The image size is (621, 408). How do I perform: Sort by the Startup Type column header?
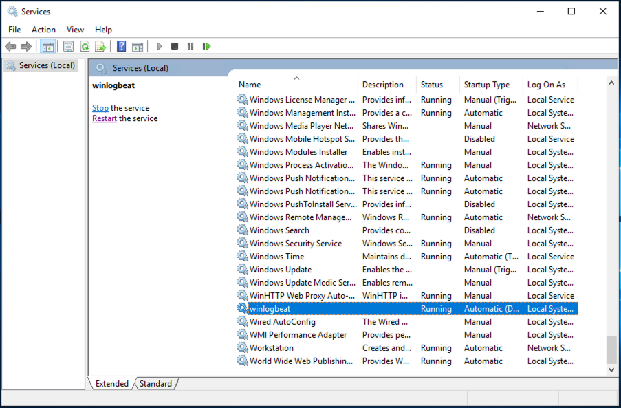tap(486, 85)
